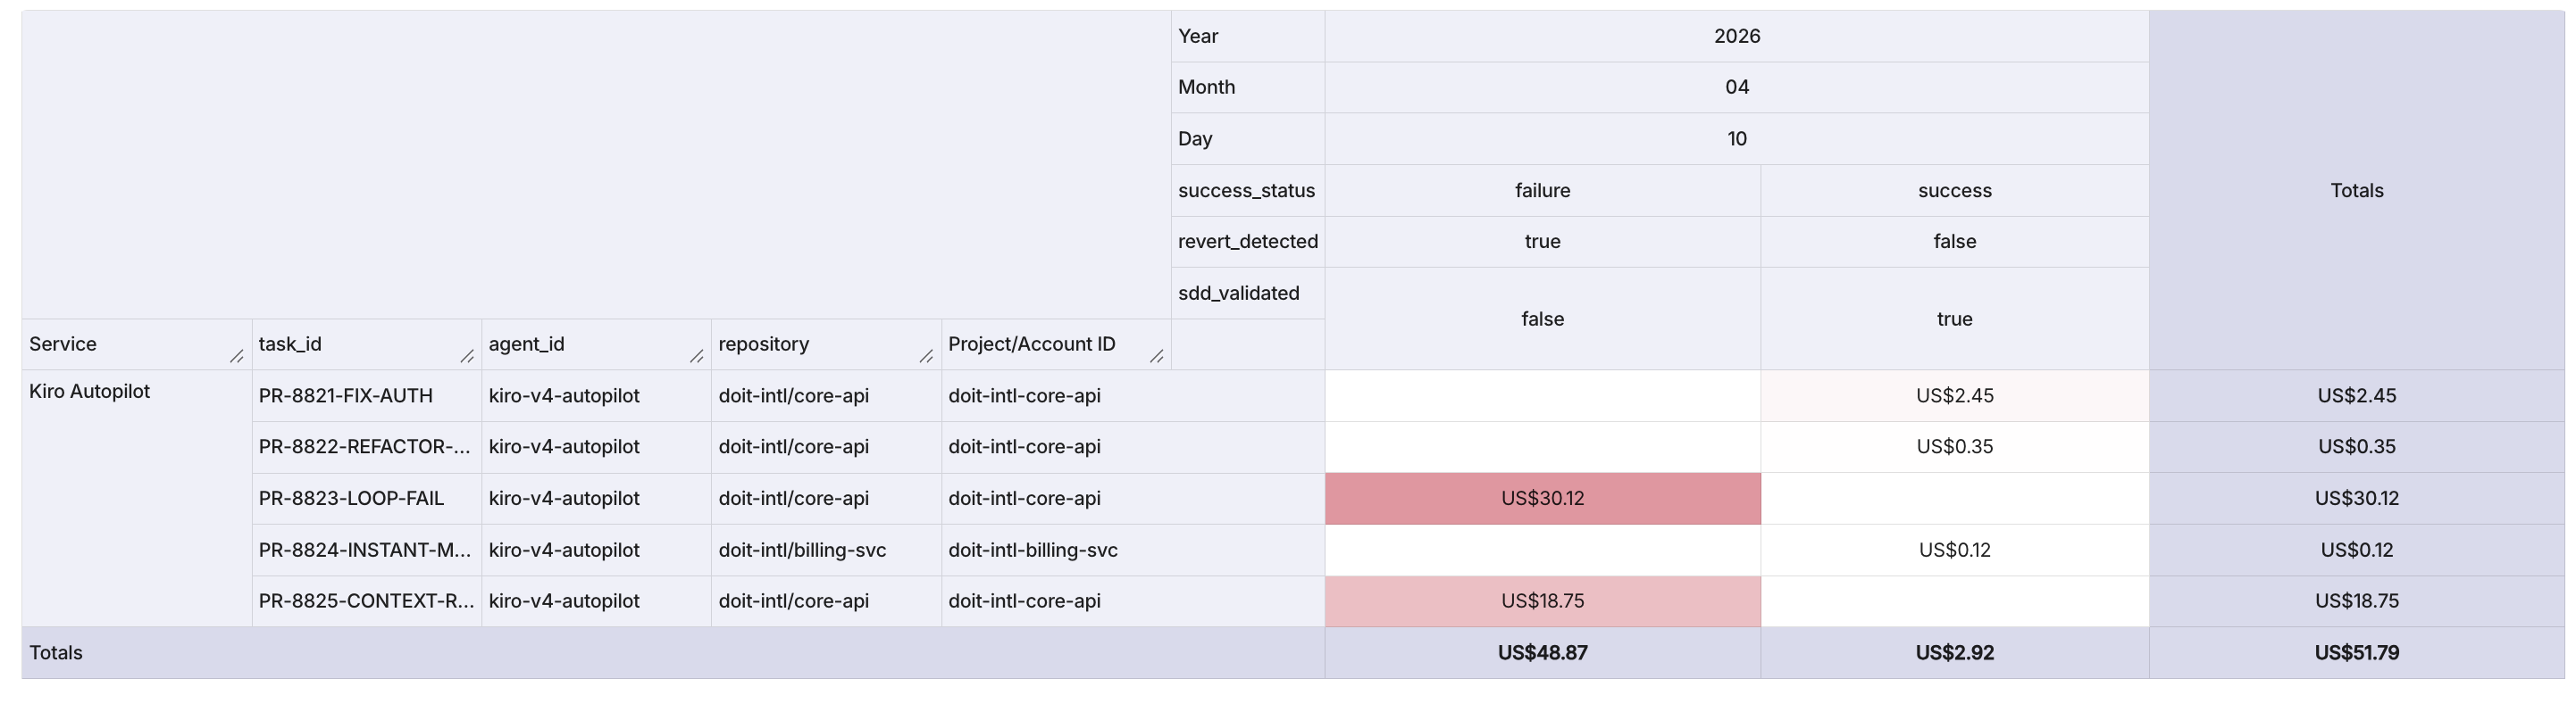Viewport: 2576px width, 712px height.
Task: Click the US$2.92 success total
Action: tap(1955, 653)
